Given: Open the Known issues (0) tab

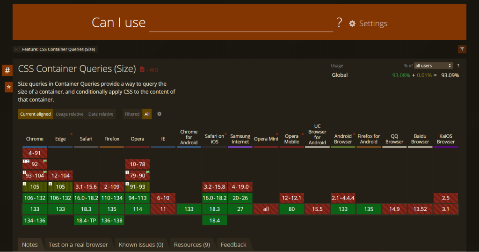Looking at the screenshot, I should click(x=141, y=245).
